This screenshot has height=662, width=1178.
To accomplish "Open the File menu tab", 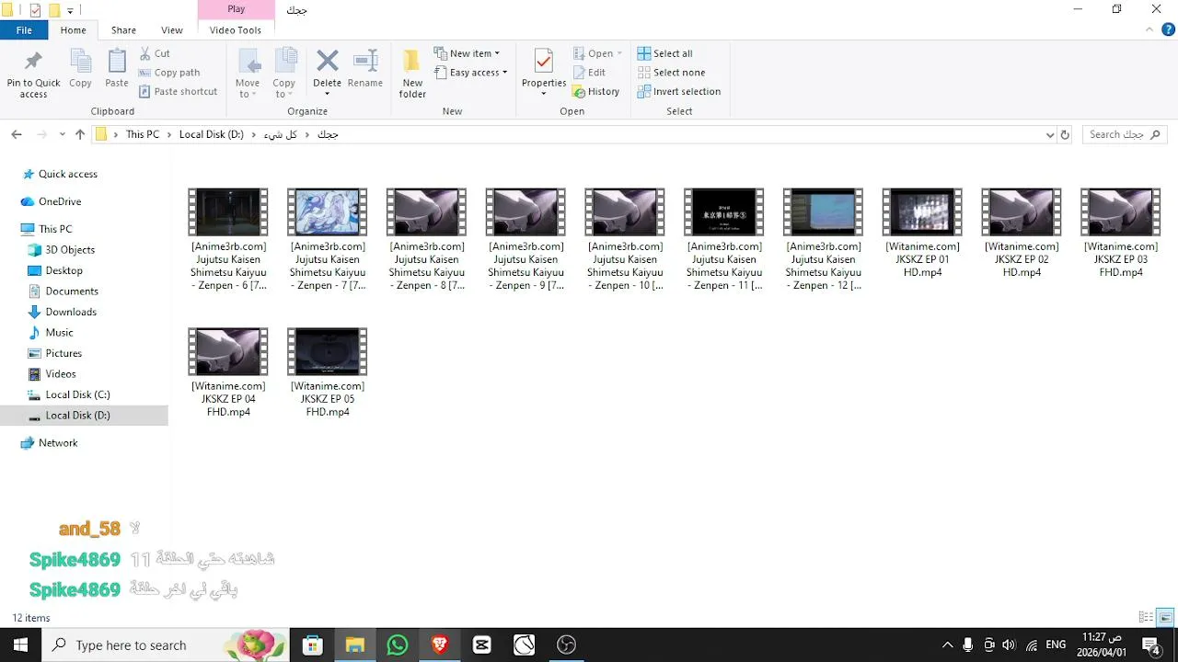I will click(x=24, y=30).
